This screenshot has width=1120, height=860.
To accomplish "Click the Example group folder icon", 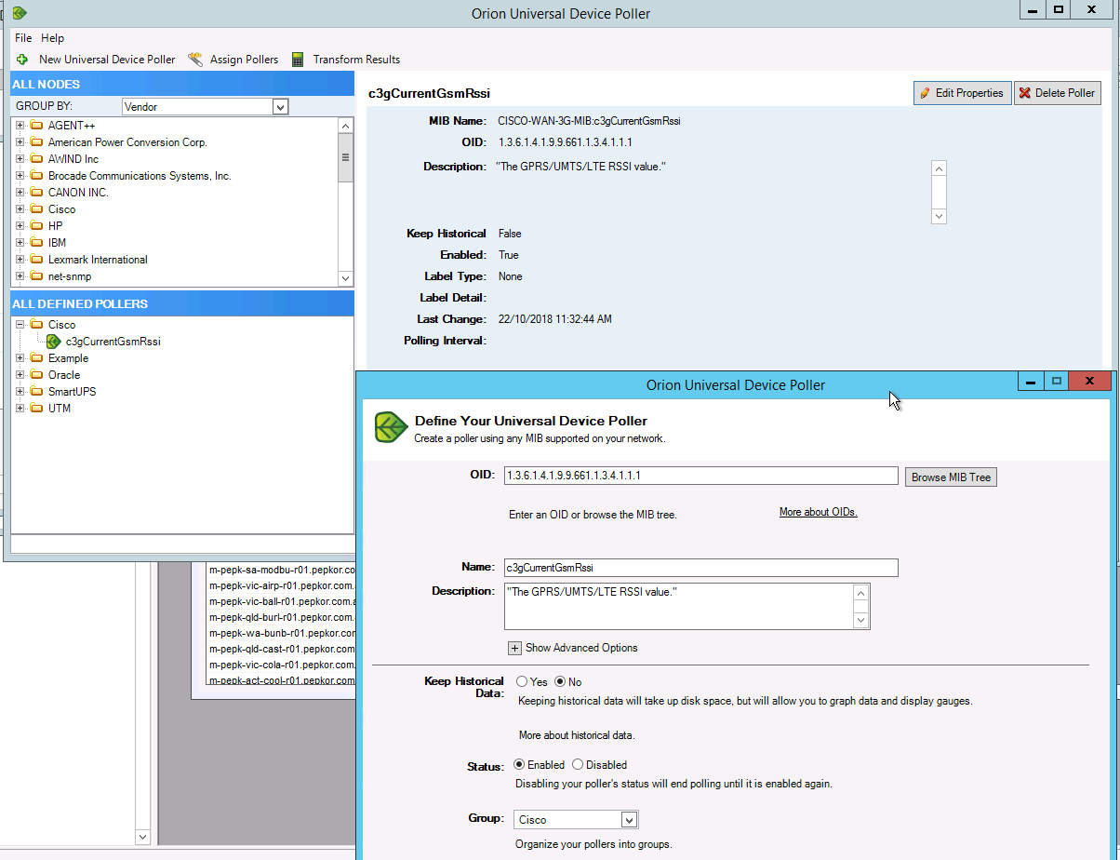I will tap(36, 358).
